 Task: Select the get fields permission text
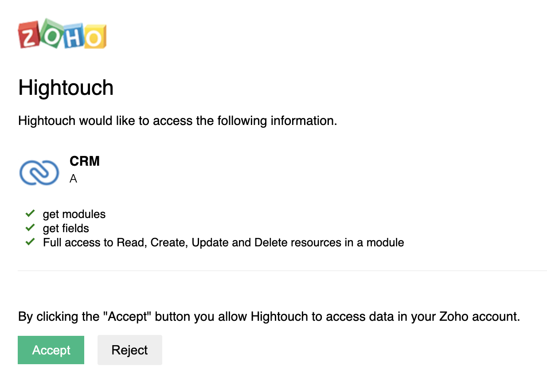pyautogui.click(x=66, y=229)
